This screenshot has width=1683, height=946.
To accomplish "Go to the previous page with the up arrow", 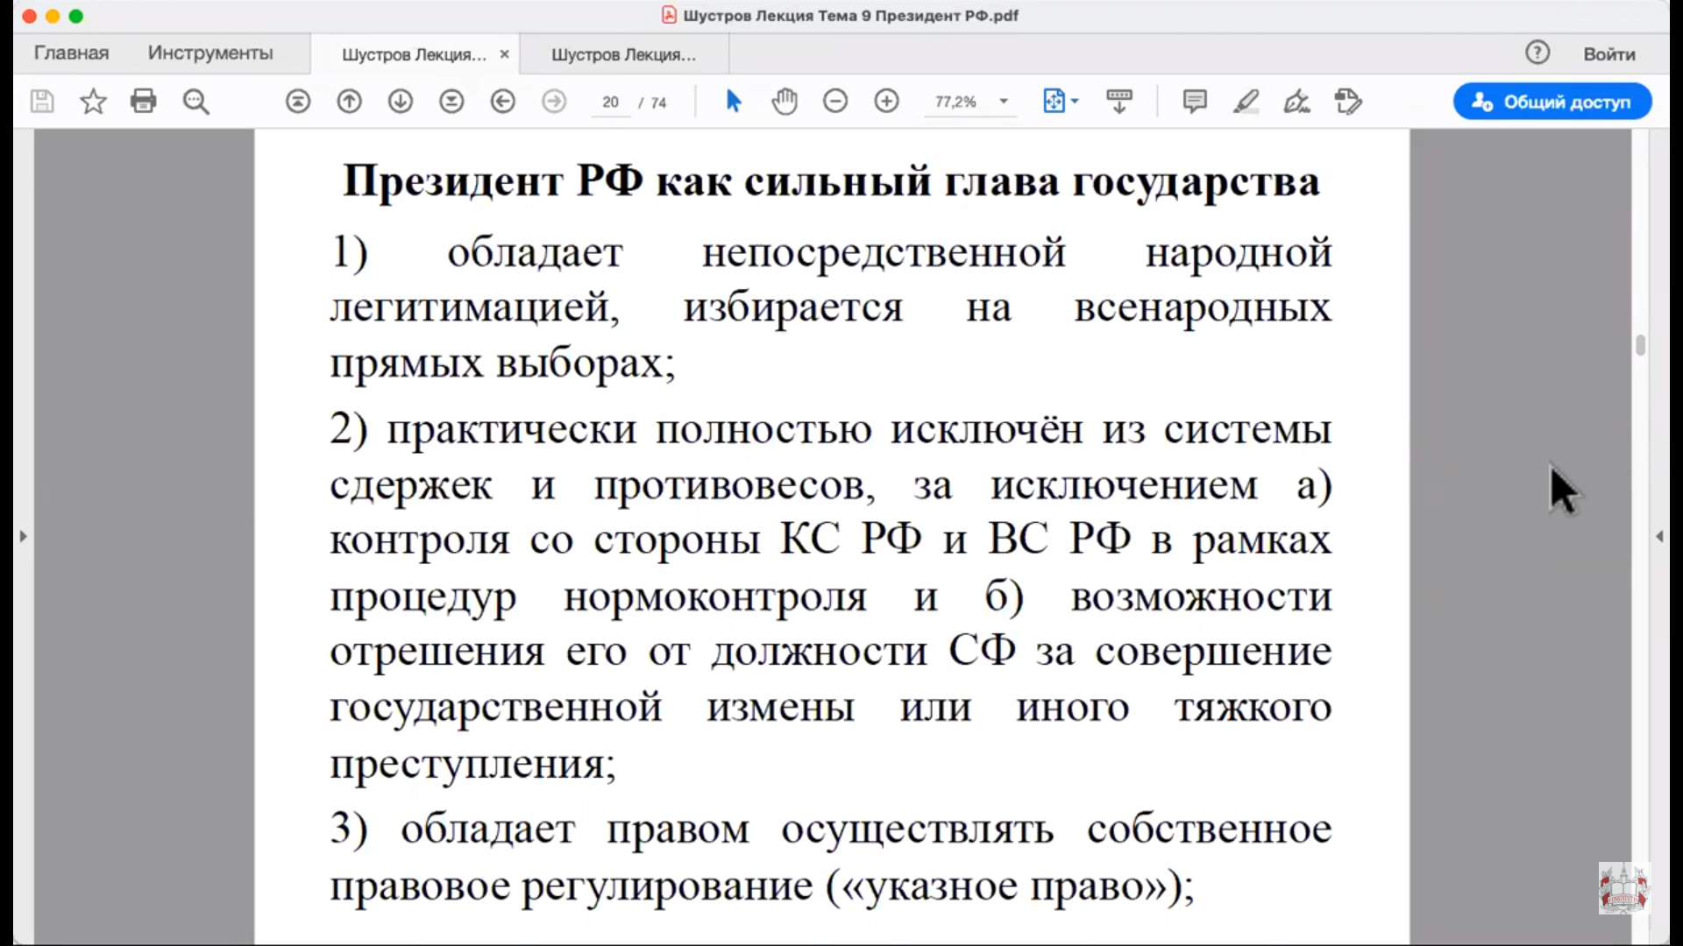I will (x=349, y=102).
